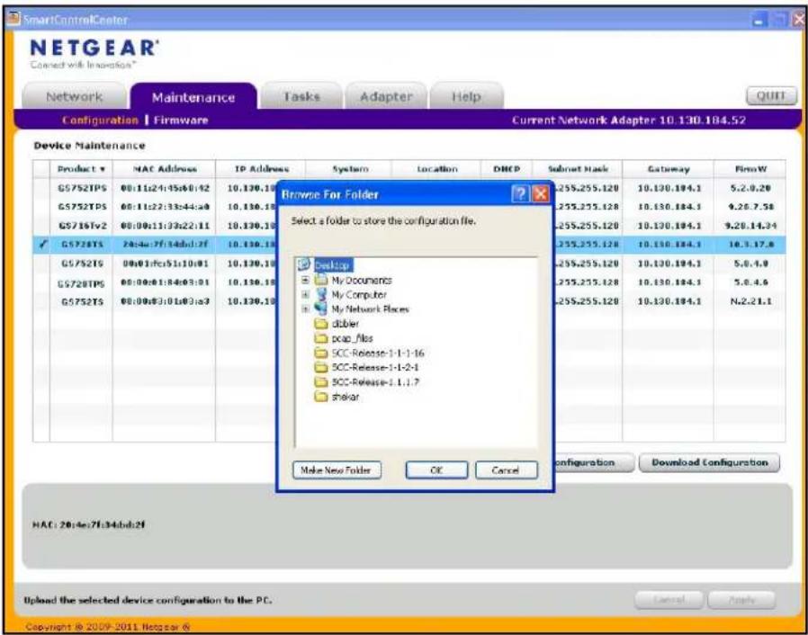Viewport: 808px width, 635px height.
Task: Click firmware version 5.2.0.20 cell
Action: (x=750, y=188)
